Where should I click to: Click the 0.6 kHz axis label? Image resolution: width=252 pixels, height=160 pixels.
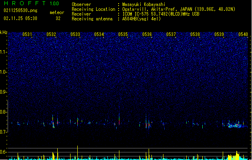pyautogui.click(x=4, y=152)
